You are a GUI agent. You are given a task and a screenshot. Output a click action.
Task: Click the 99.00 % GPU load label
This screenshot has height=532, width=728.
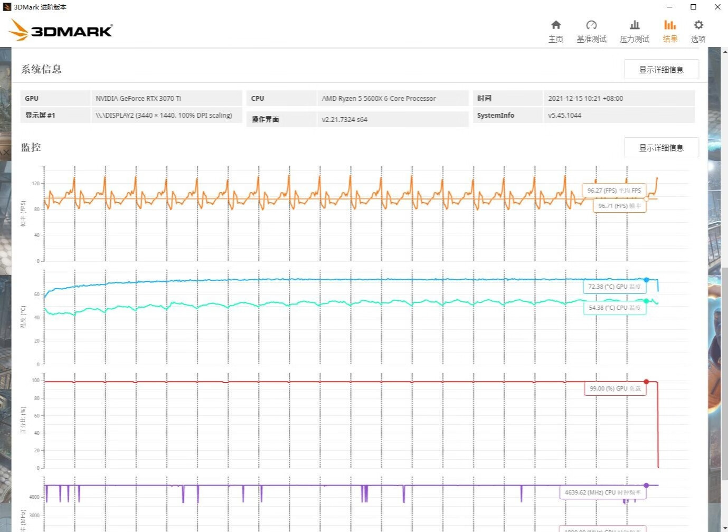pyautogui.click(x=615, y=388)
